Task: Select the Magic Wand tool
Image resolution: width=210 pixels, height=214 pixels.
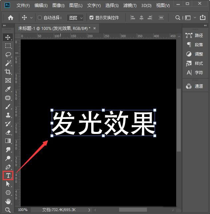Action: coord(8,63)
